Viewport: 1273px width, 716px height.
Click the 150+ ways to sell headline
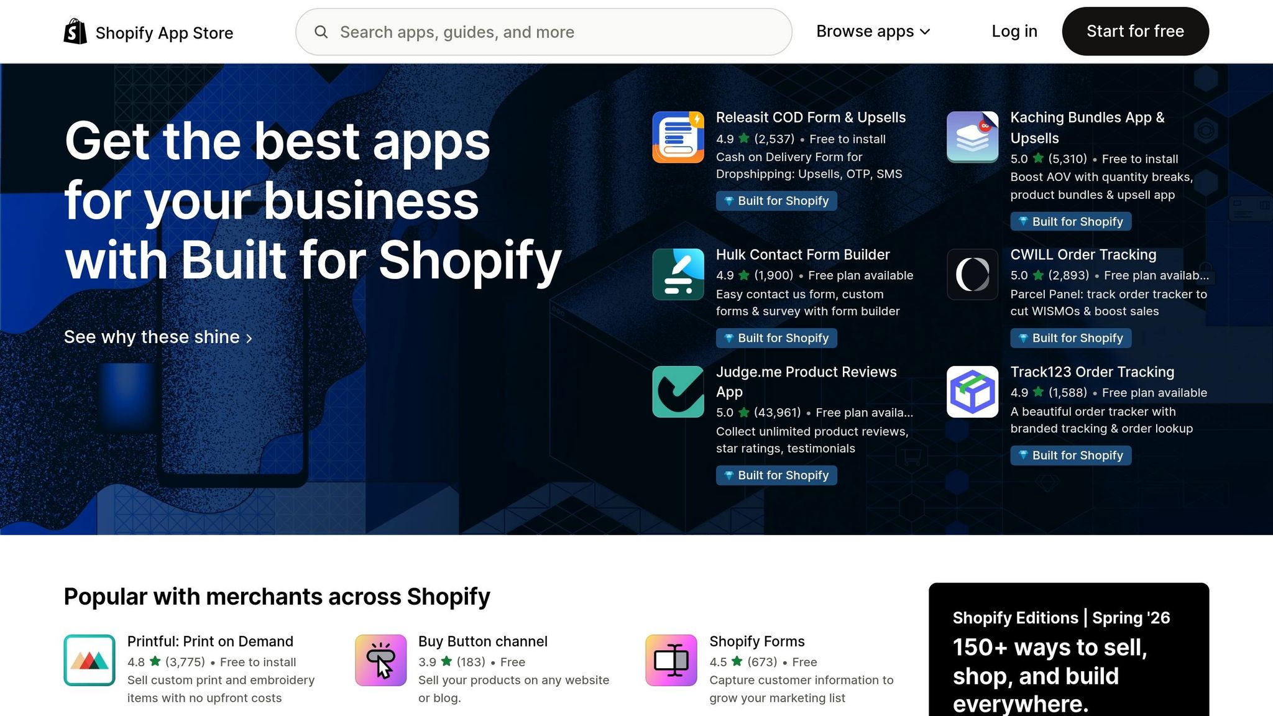pos(1050,676)
